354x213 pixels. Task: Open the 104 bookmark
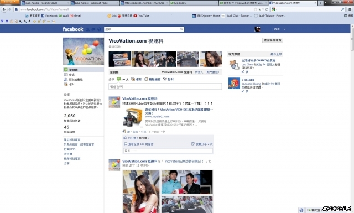[x=112, y=15]
